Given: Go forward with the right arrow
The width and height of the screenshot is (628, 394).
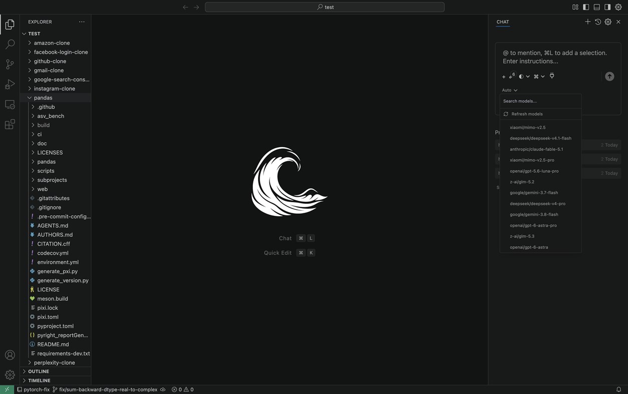Looking at the screenshot, I should (196, 7).
